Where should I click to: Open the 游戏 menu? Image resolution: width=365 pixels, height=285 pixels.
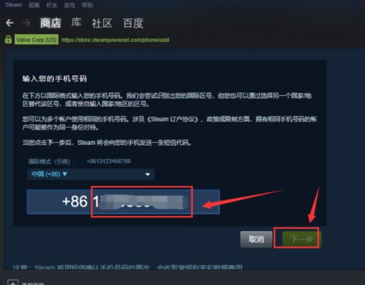tap(69, 5)
